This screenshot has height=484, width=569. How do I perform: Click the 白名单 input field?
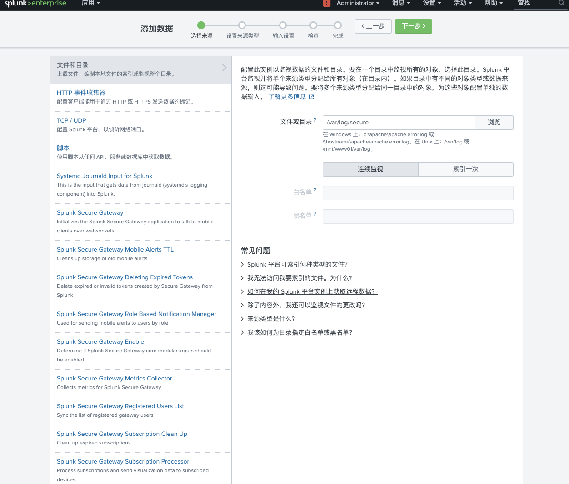point(418,193)
